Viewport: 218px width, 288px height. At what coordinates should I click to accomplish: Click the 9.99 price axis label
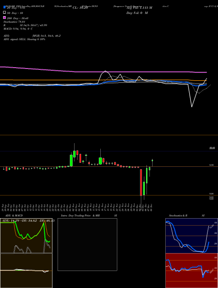211,165
